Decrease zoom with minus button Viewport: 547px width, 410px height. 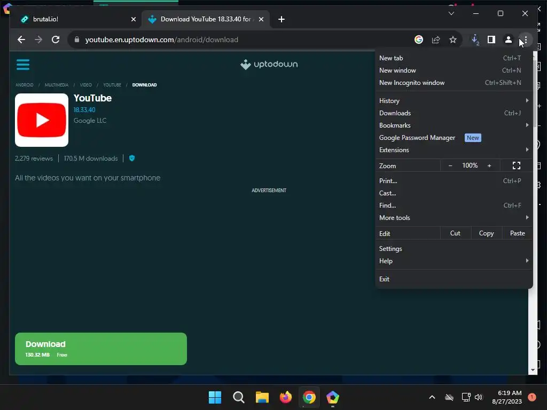pos(450,165)
